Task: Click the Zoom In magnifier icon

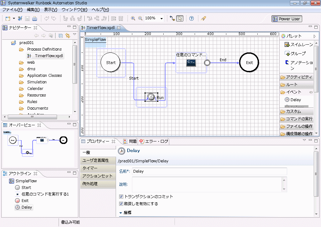Action: [x=133, y=18]
